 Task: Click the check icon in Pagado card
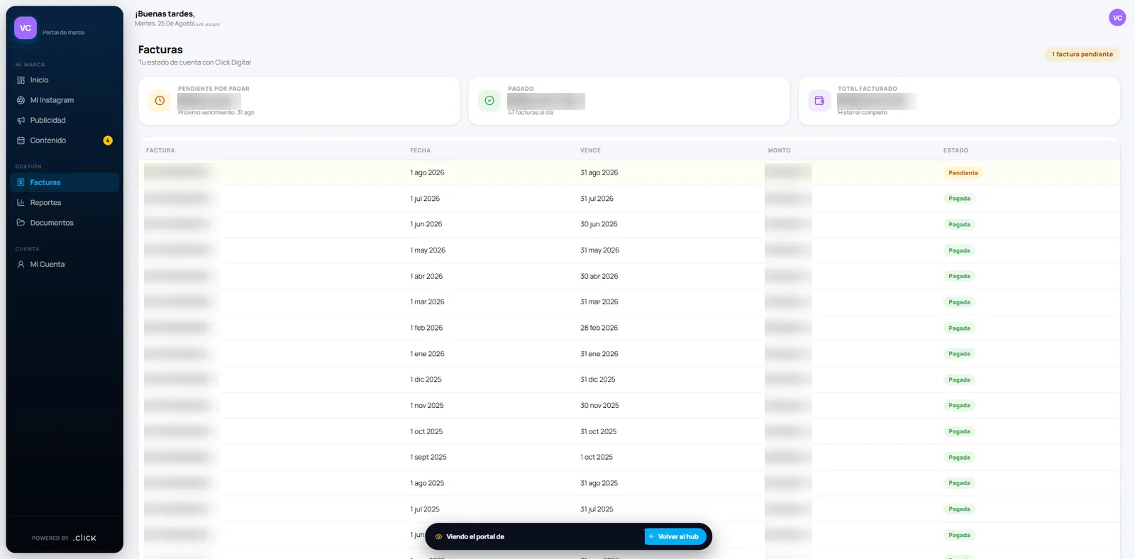click(x=489, y=101)
